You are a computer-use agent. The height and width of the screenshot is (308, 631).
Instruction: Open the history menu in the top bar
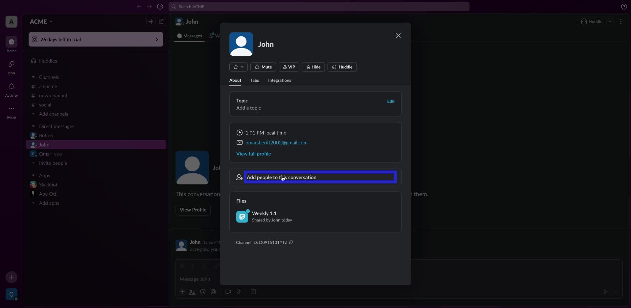point(160,7)
